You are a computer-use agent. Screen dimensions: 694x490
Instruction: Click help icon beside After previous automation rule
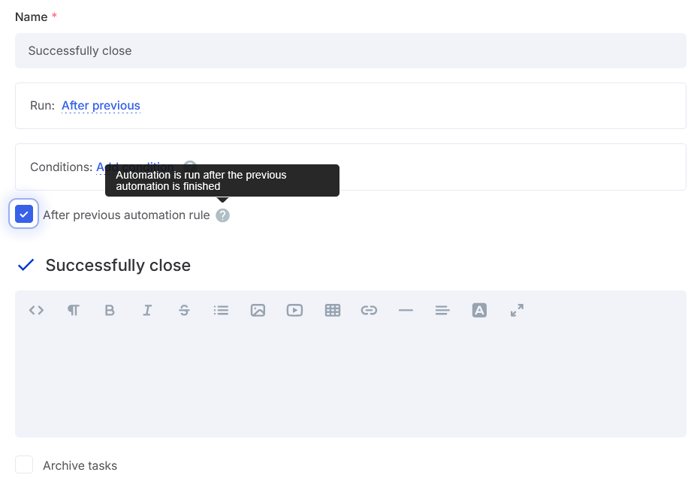pos(222,215)
